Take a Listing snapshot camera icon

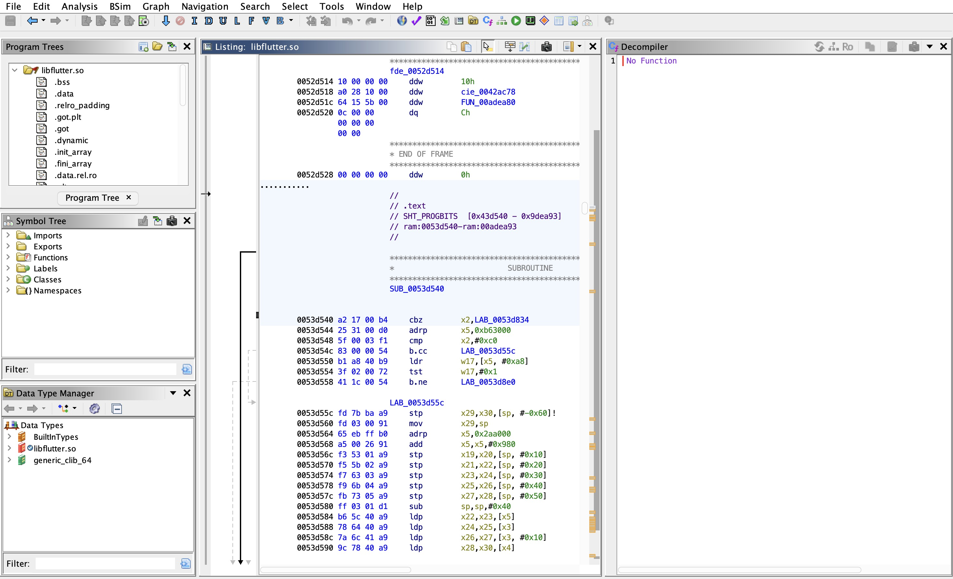point(546,47)
